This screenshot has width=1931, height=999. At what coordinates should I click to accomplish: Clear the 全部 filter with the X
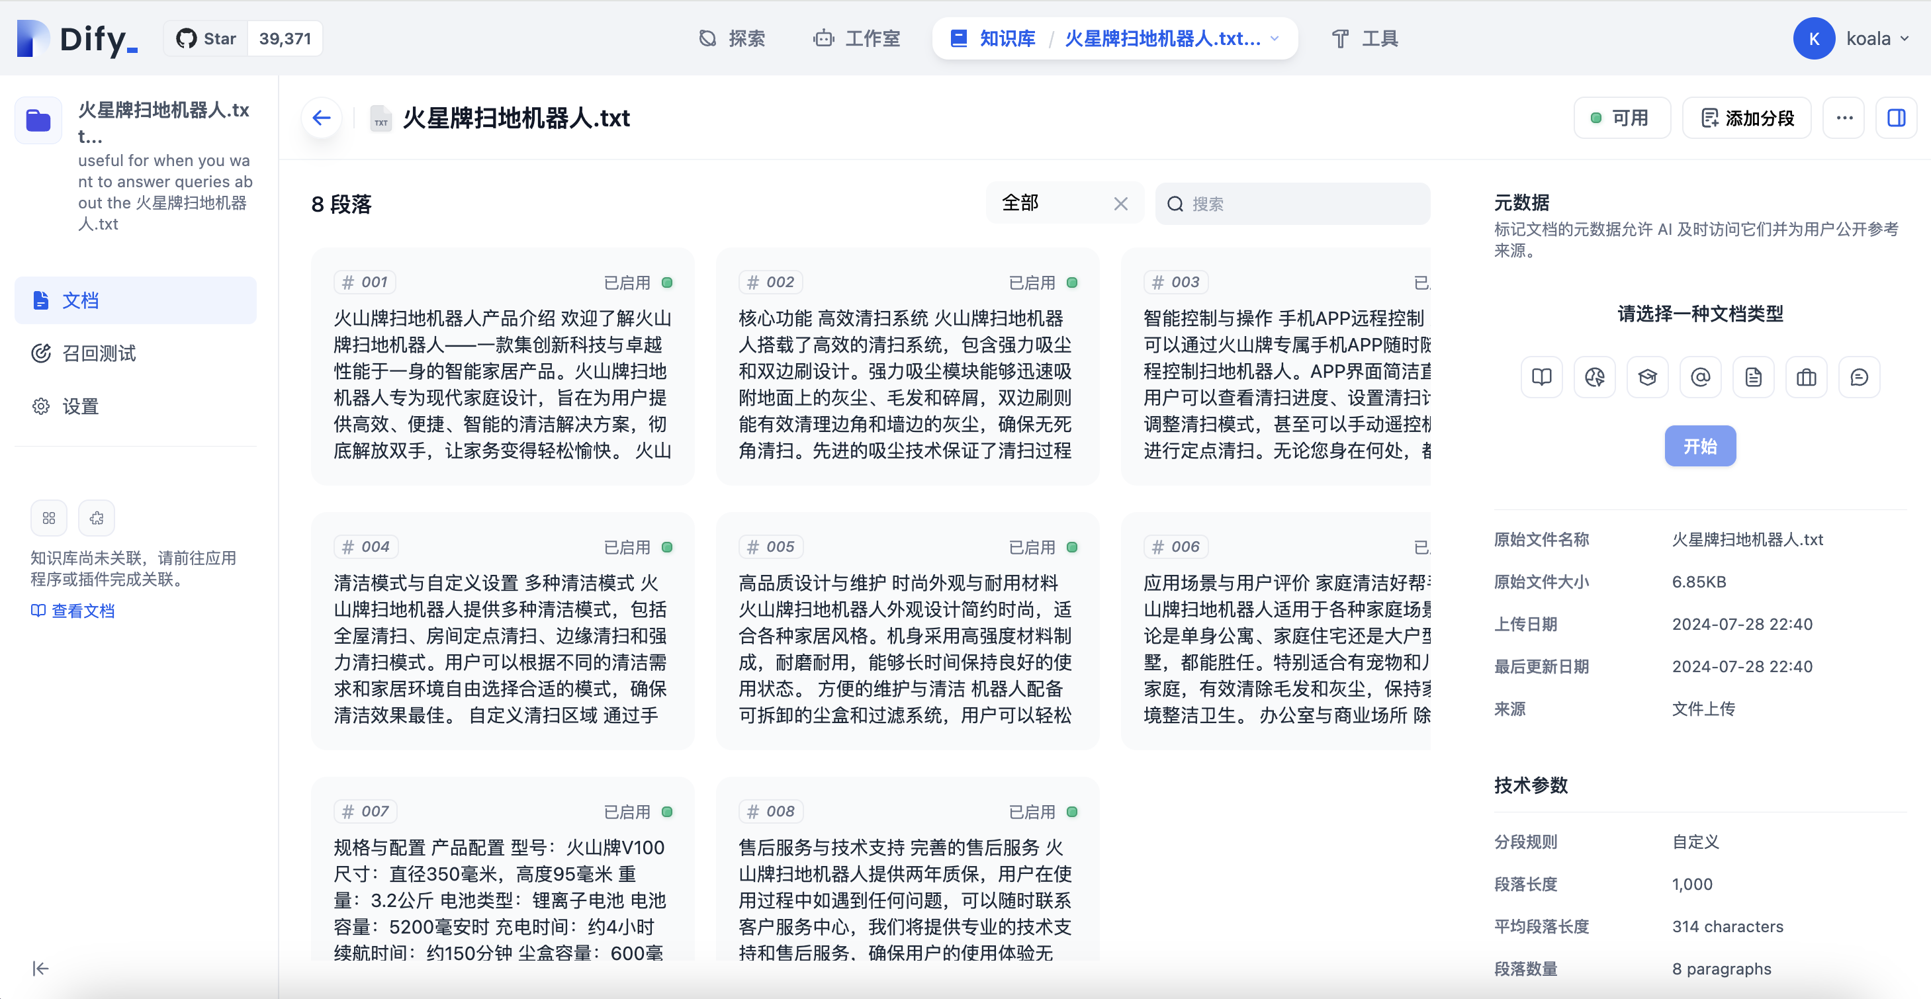[1120, 203]
